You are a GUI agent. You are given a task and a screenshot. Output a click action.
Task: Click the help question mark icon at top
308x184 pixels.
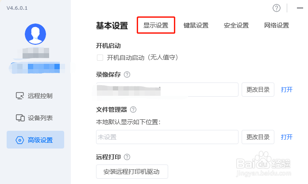tap(277, 8)
